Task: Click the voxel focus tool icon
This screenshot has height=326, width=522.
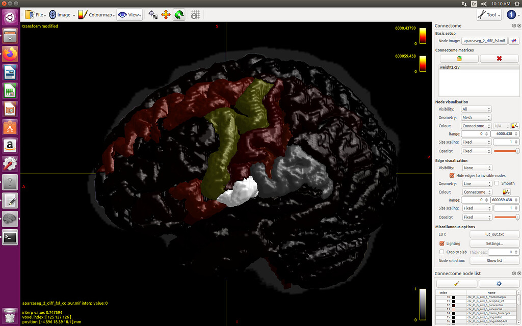Action: pyautogui.click(x=153, y=15)
